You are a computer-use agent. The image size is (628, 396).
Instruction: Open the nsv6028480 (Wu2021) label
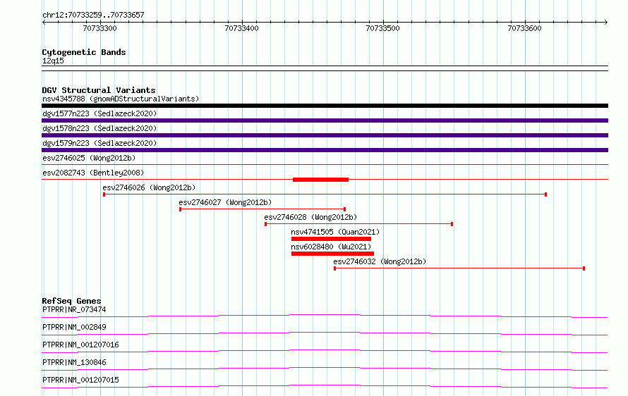coord(331,247)
